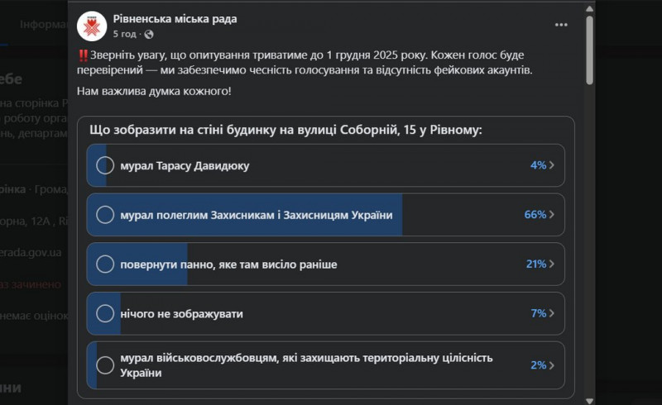Click the post text about опитування deadline
Screen dimensions: 662x405
314,64
